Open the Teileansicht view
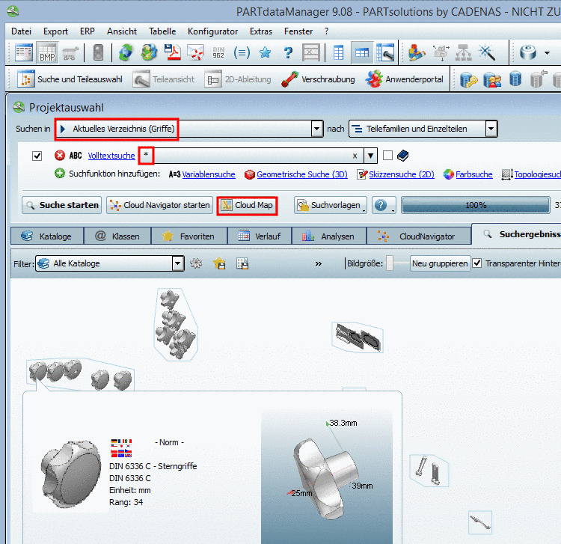The height and width of the screenshot is (544, 561). tap(164, 79)
